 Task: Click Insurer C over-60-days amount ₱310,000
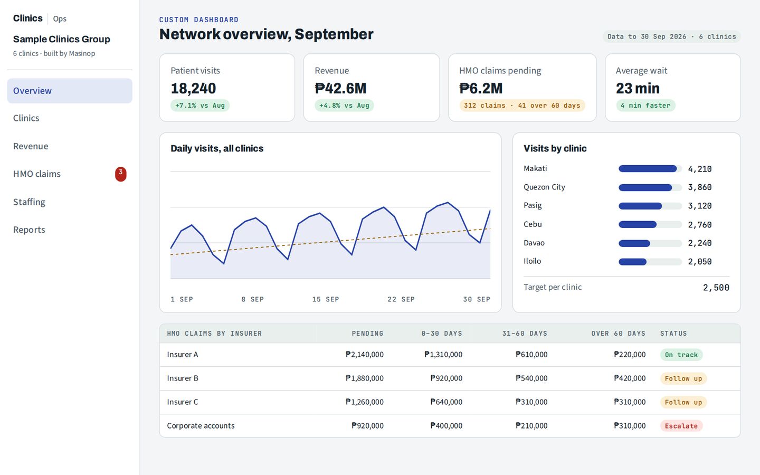pyautogui.click(x=630, y=402)
